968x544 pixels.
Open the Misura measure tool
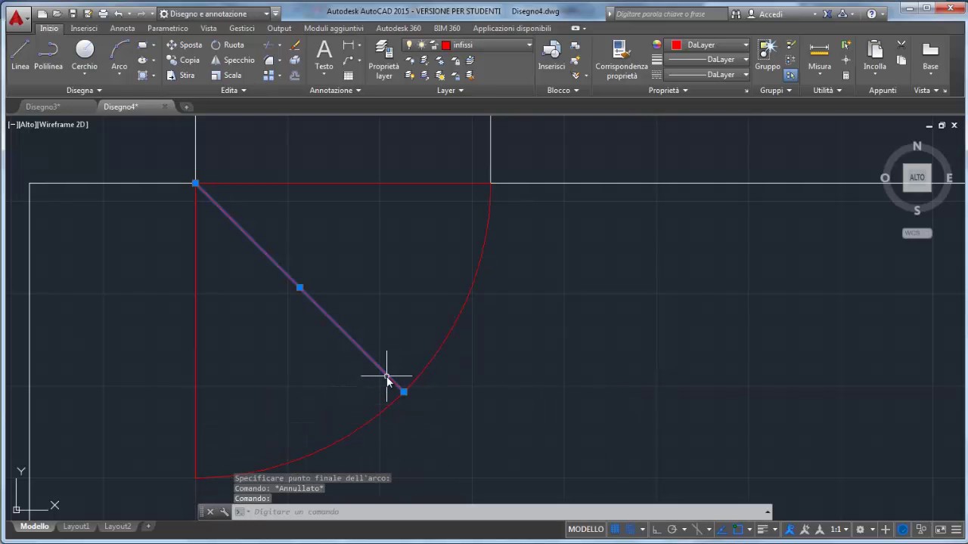(820, 55)
